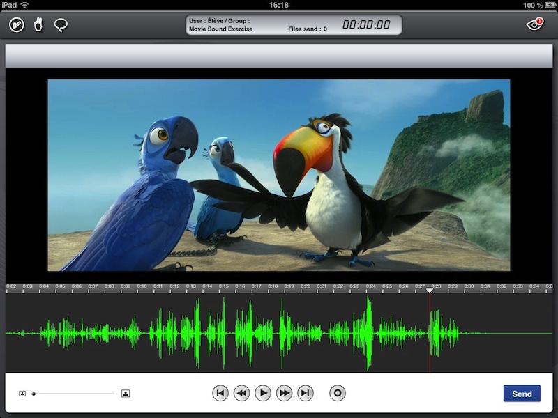Tap the large zoom-in image icon

[126, 394]
